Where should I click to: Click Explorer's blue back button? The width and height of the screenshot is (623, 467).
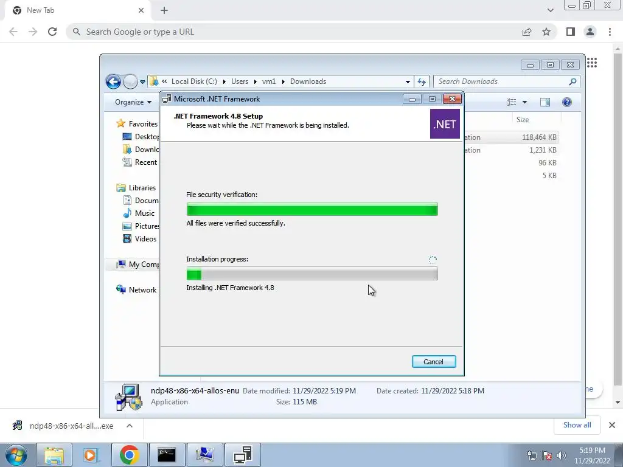[113, 81]
